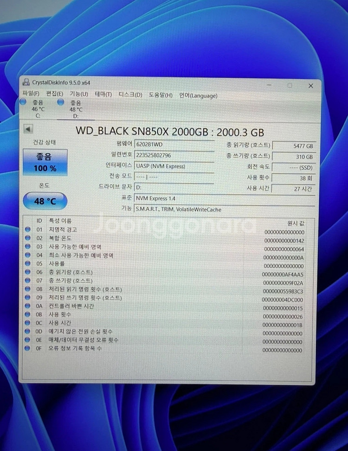Click the status dot of row 01 치명적 경고

(28, 229)
